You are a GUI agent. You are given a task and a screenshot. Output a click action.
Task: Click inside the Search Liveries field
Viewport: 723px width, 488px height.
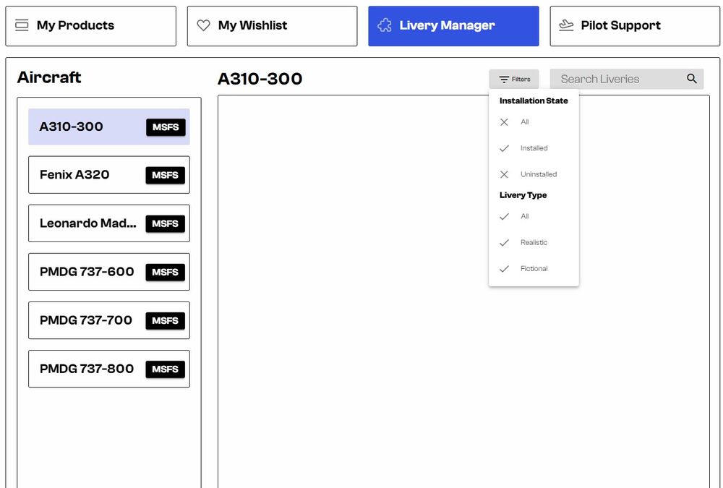(615, 80)
